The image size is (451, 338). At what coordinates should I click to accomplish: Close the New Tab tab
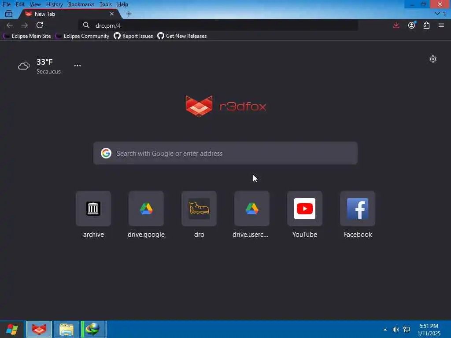point(112,14)
